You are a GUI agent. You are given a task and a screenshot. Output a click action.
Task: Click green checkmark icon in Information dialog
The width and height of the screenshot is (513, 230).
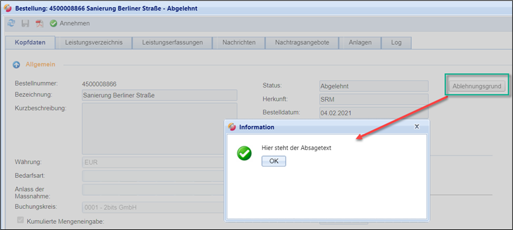244,153
